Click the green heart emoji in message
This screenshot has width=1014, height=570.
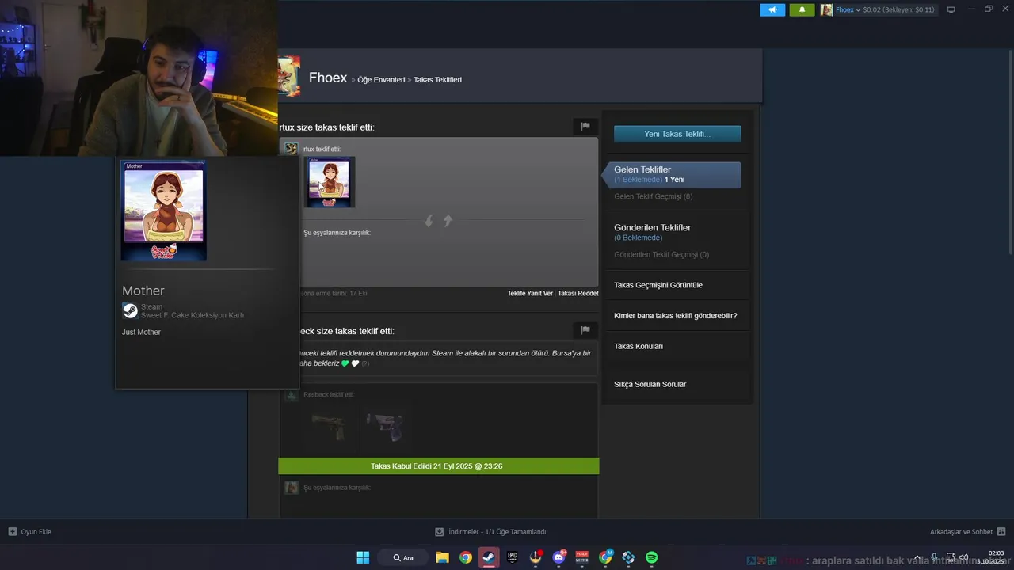(345, 363)
